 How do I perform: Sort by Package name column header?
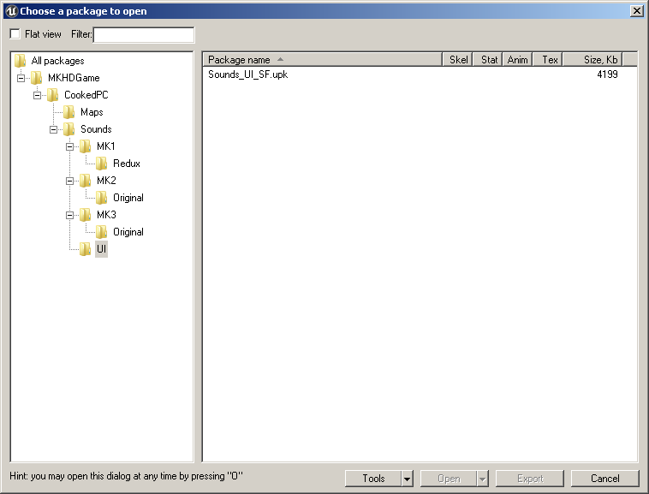coord(322,60)
